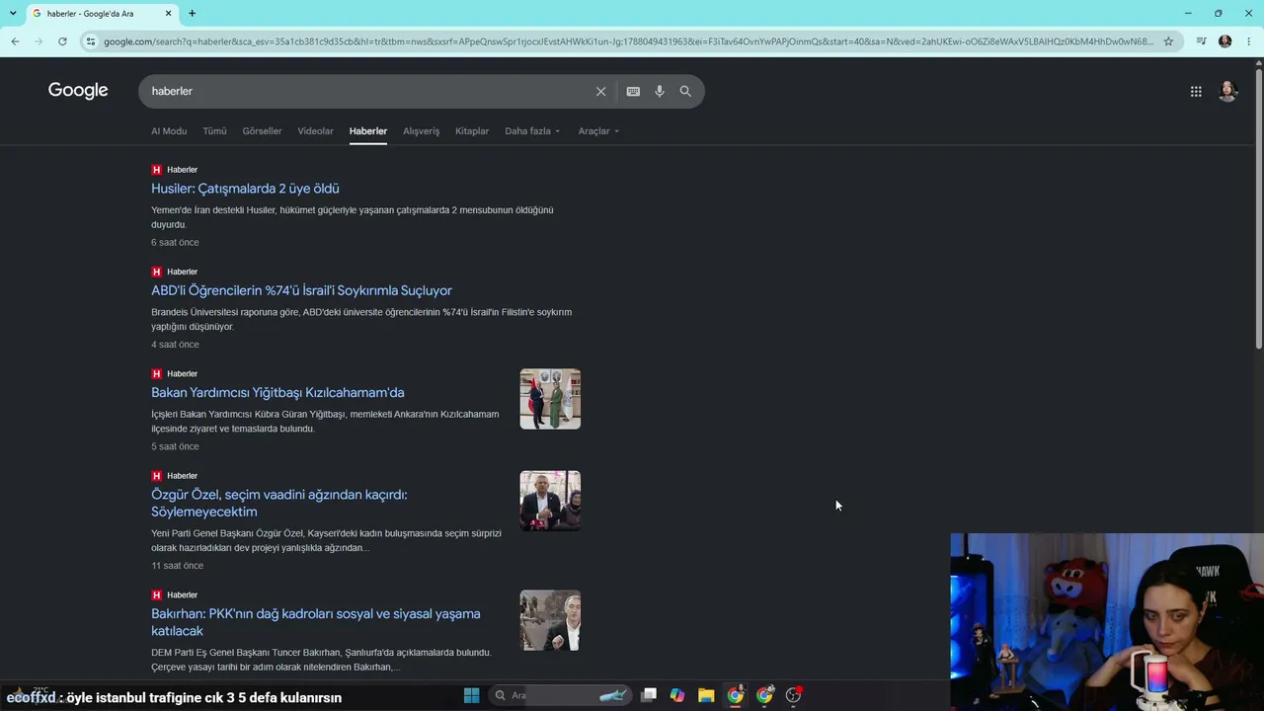Bookmark this page with the star icon
Screen dimensions: 1264x711
pyautogui.click(x=1168, y=41)
